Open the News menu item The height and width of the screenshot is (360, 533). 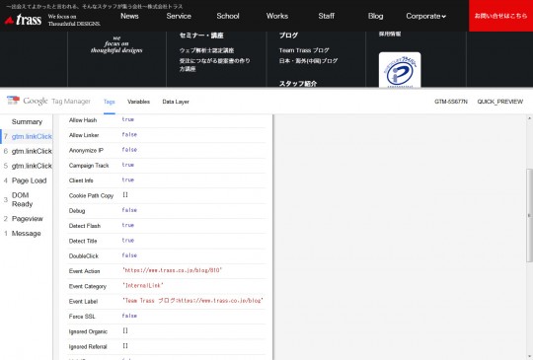point(129,16)
